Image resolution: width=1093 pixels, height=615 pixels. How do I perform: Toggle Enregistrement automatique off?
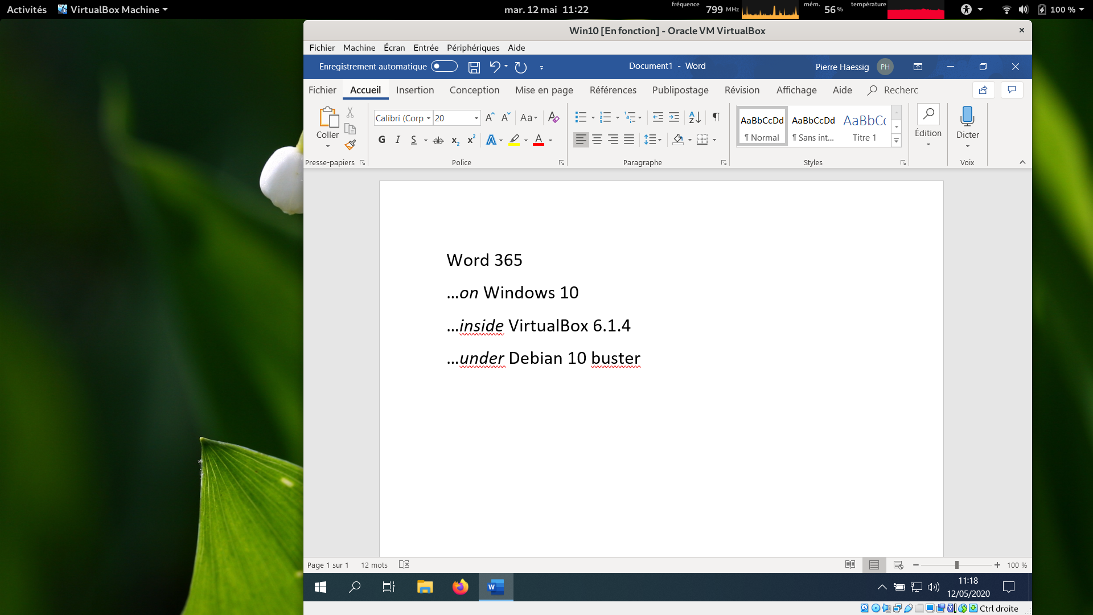[443, 67]
